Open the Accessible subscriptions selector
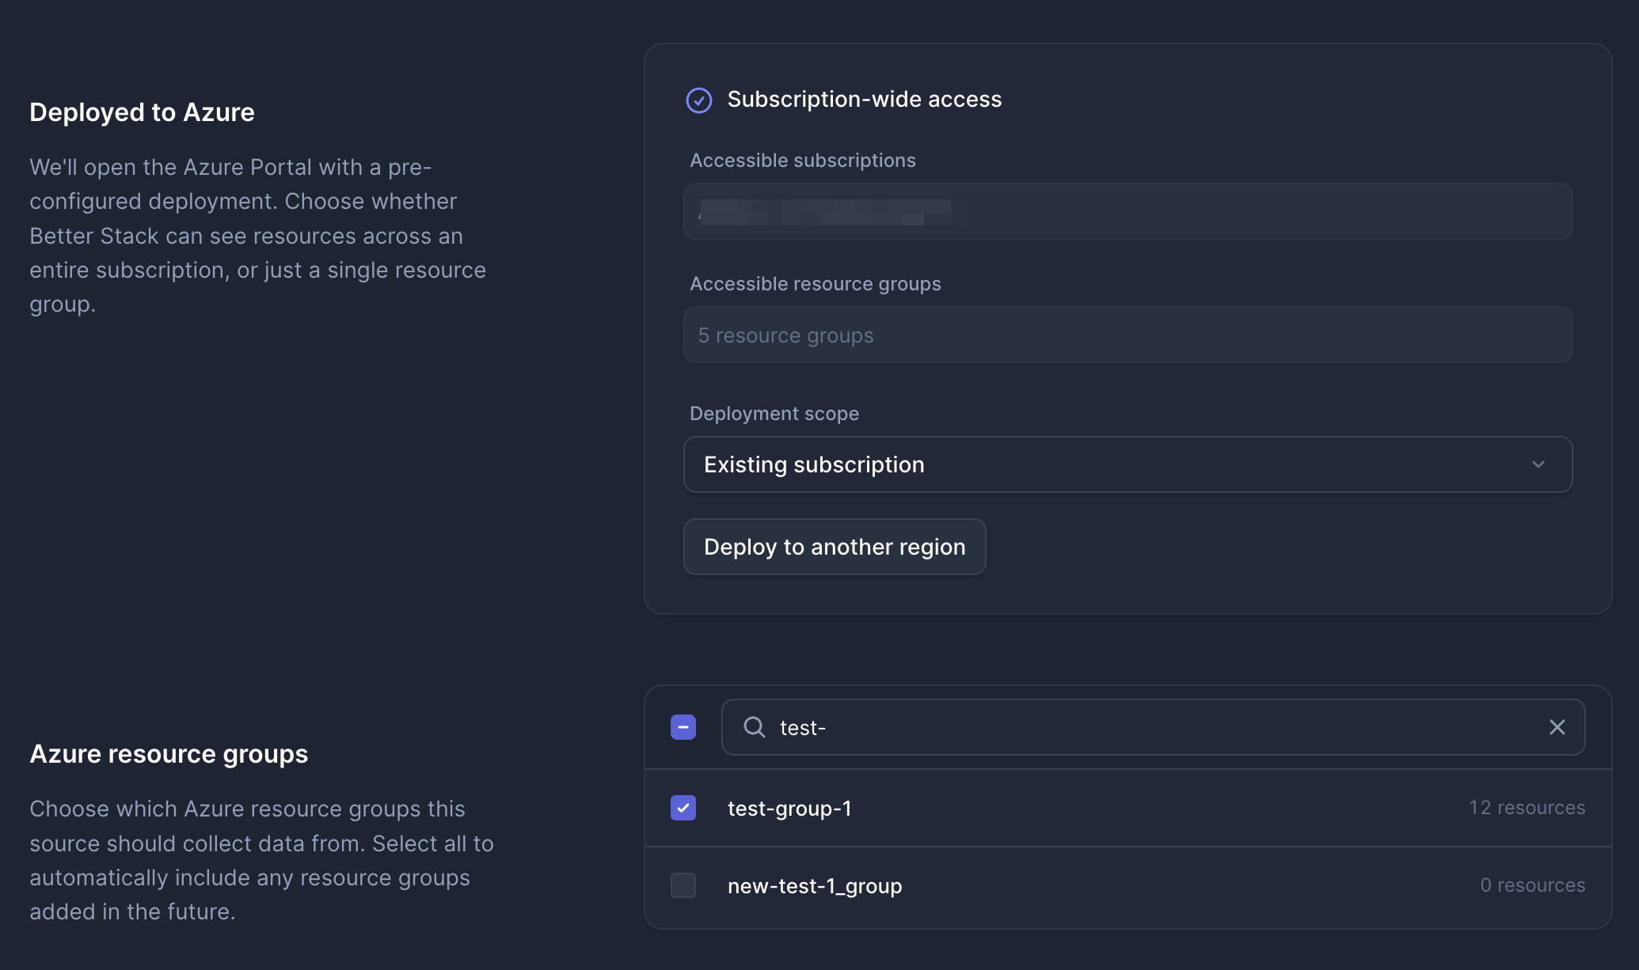 click(x=1128, y=211)
